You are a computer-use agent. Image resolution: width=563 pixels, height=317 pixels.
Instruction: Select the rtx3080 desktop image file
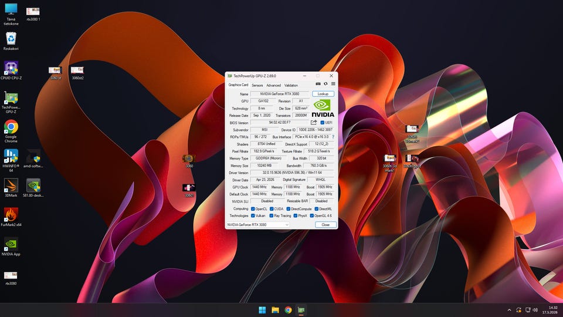(x=11, y=278)
